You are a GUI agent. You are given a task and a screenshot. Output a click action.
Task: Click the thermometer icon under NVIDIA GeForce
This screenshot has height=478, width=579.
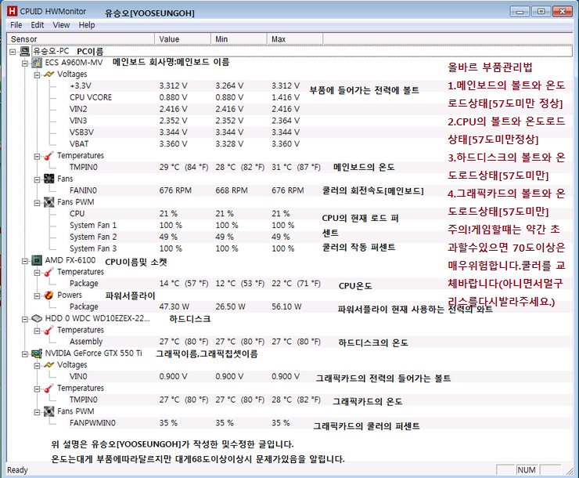coord(49,388)
